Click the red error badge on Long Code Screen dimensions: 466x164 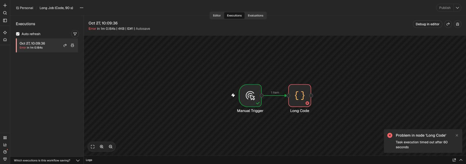click(307, 103)
